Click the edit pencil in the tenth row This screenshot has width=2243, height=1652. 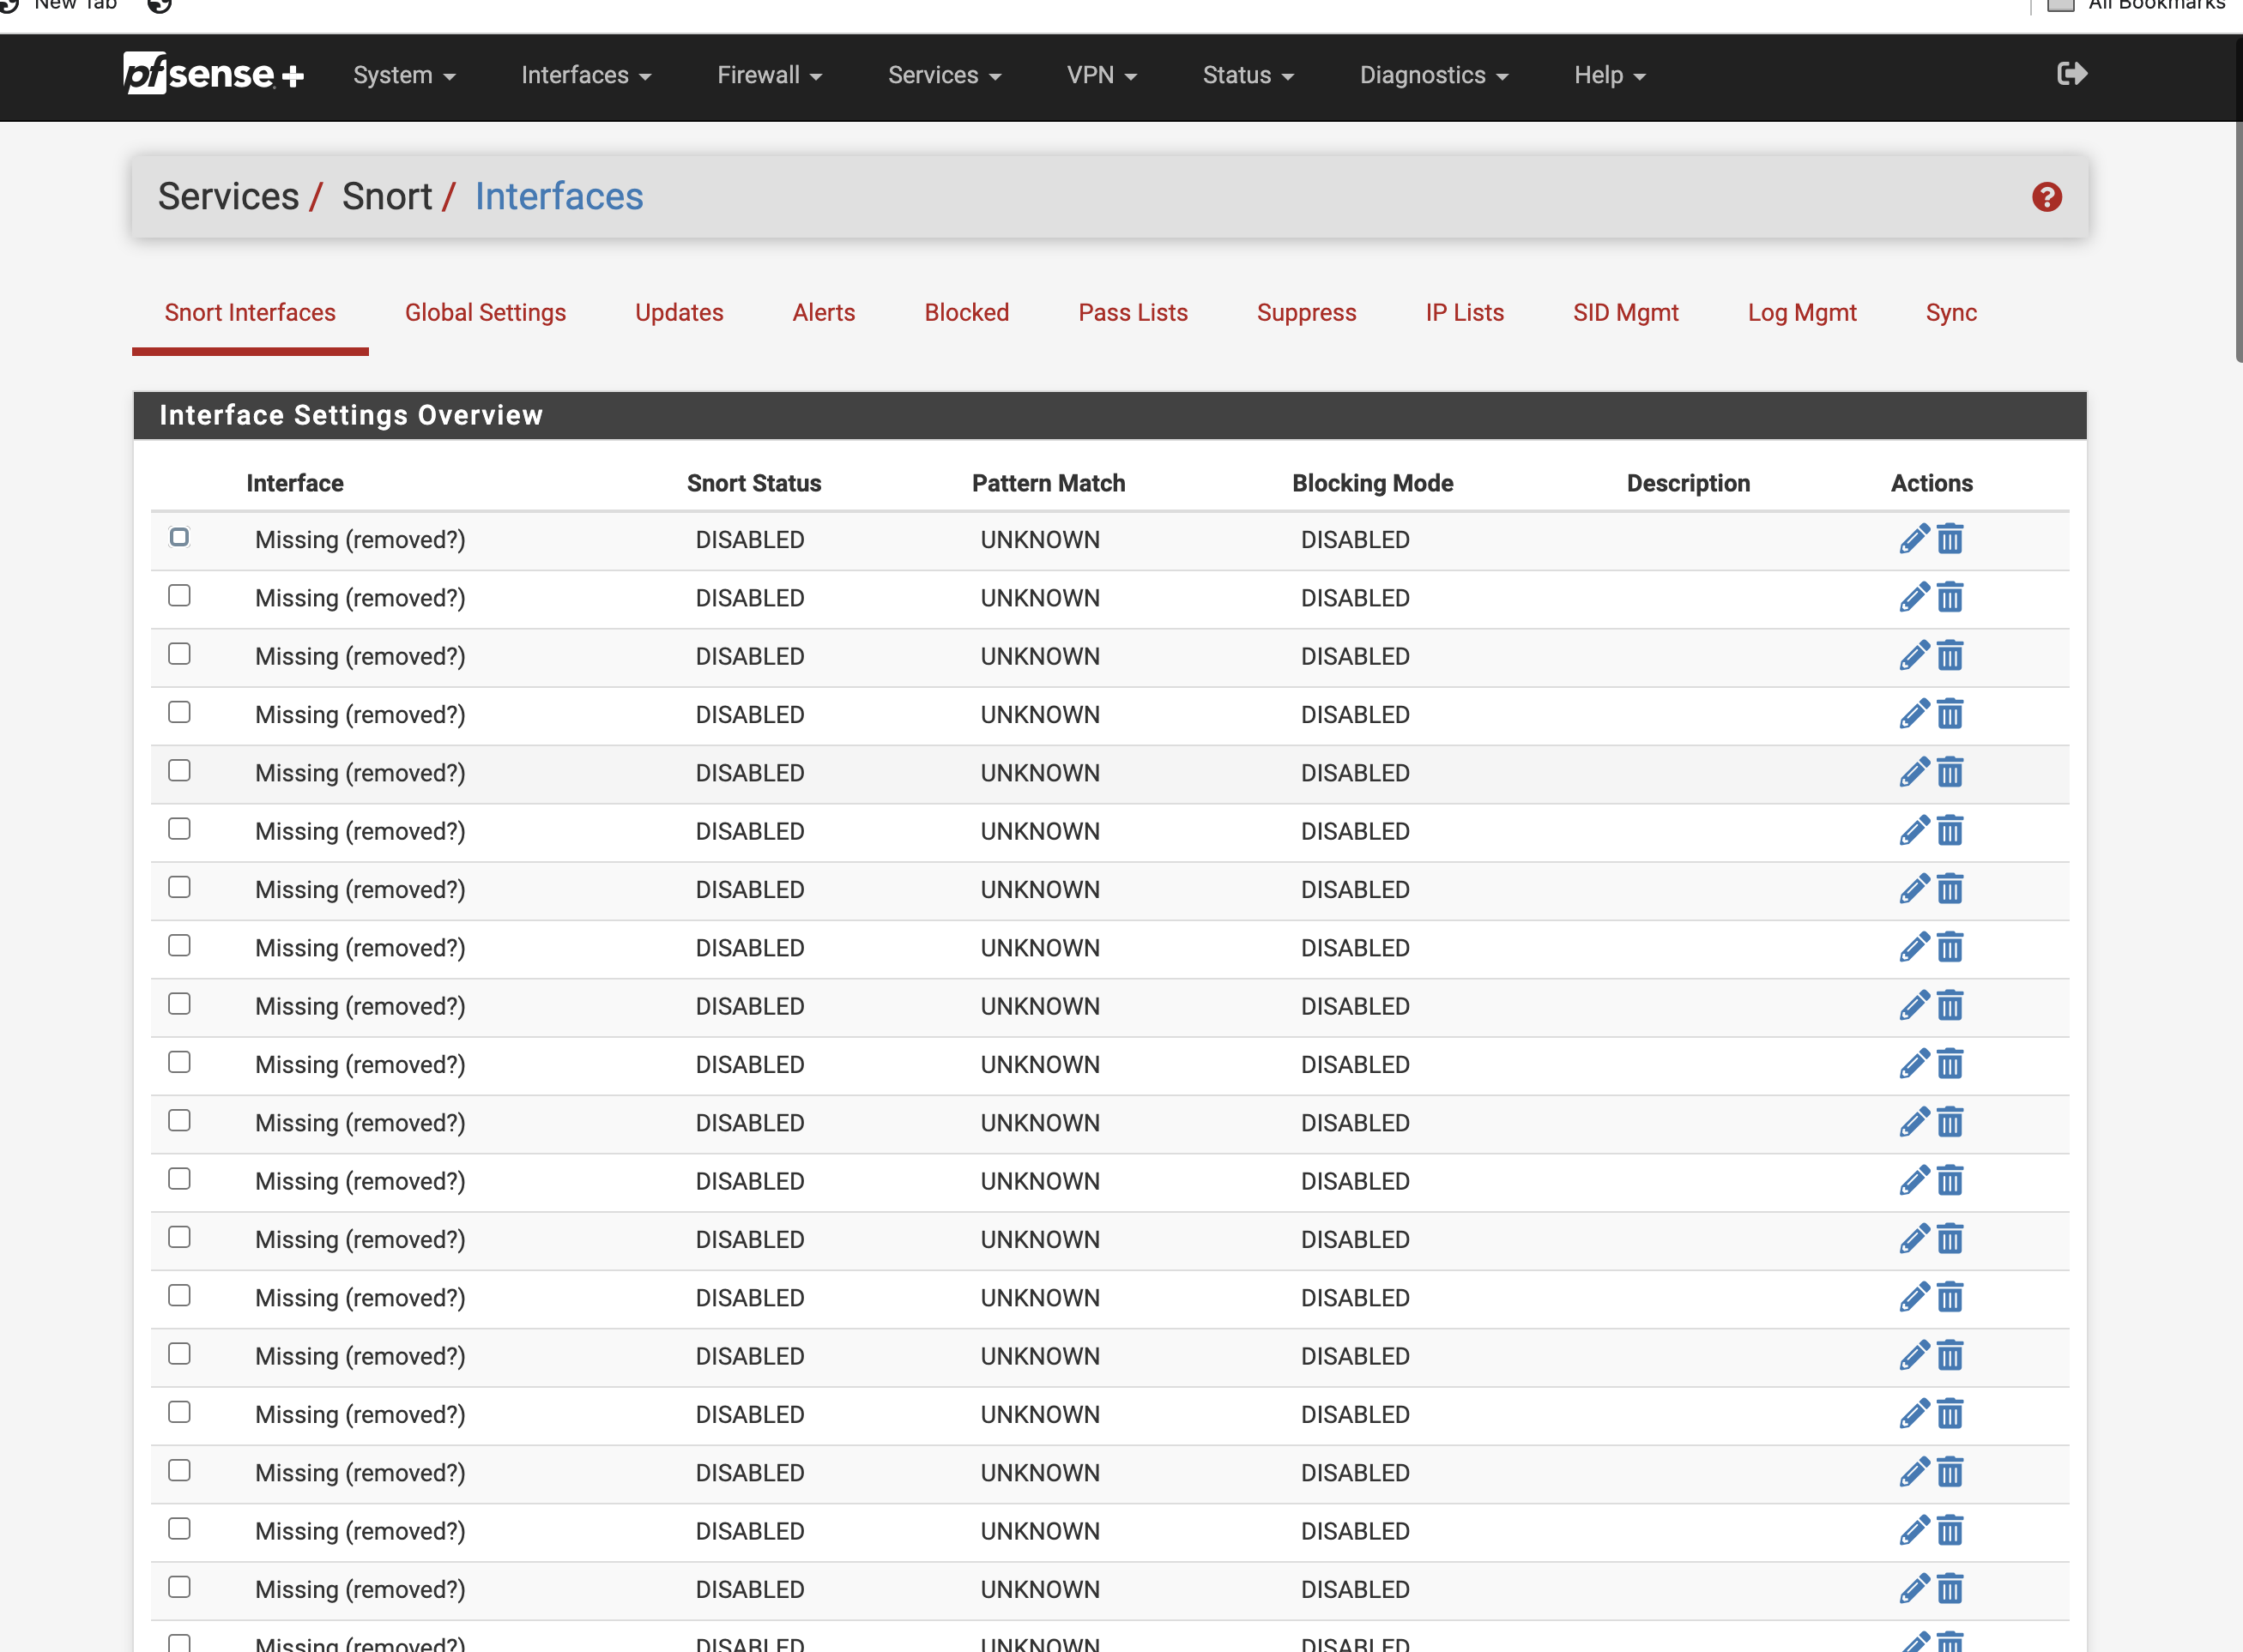pyautogui.click(x=1914, y=1064)
